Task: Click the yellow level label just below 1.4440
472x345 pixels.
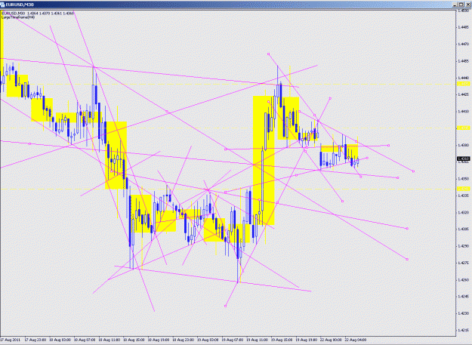Action: [x=464, y=84]
